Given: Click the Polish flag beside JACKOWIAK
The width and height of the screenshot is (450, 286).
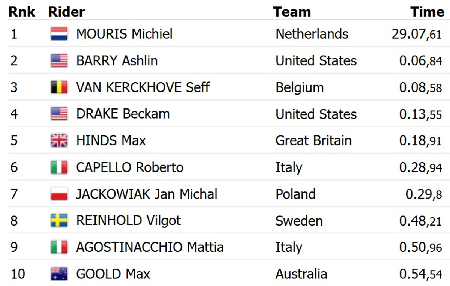Looking at the screenshot, I should pos(59,194).
